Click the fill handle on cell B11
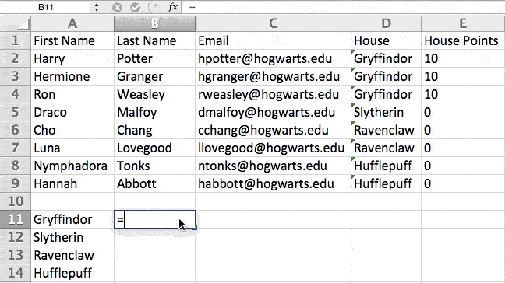505x283 pixels. pyautogui.click(x=195, y=228)
